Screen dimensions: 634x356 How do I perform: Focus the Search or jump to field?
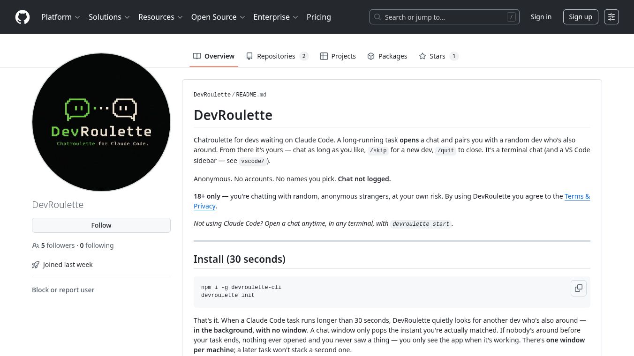tap(445, 17)
